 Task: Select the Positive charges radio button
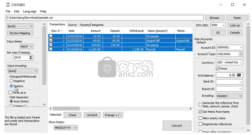(11, 86)
